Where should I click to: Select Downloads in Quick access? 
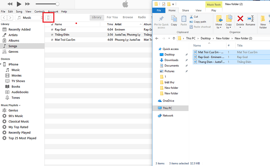click(x=171, y=60)
